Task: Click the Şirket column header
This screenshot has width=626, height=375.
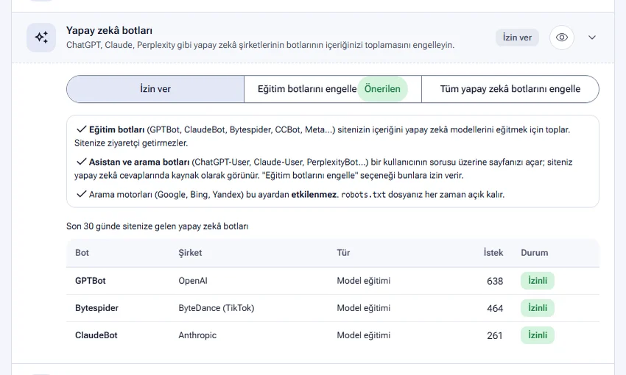Action: coord(190,253)
